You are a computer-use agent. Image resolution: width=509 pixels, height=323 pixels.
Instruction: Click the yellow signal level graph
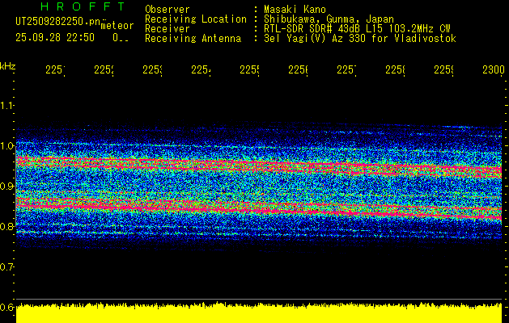(x=259, y=313)
